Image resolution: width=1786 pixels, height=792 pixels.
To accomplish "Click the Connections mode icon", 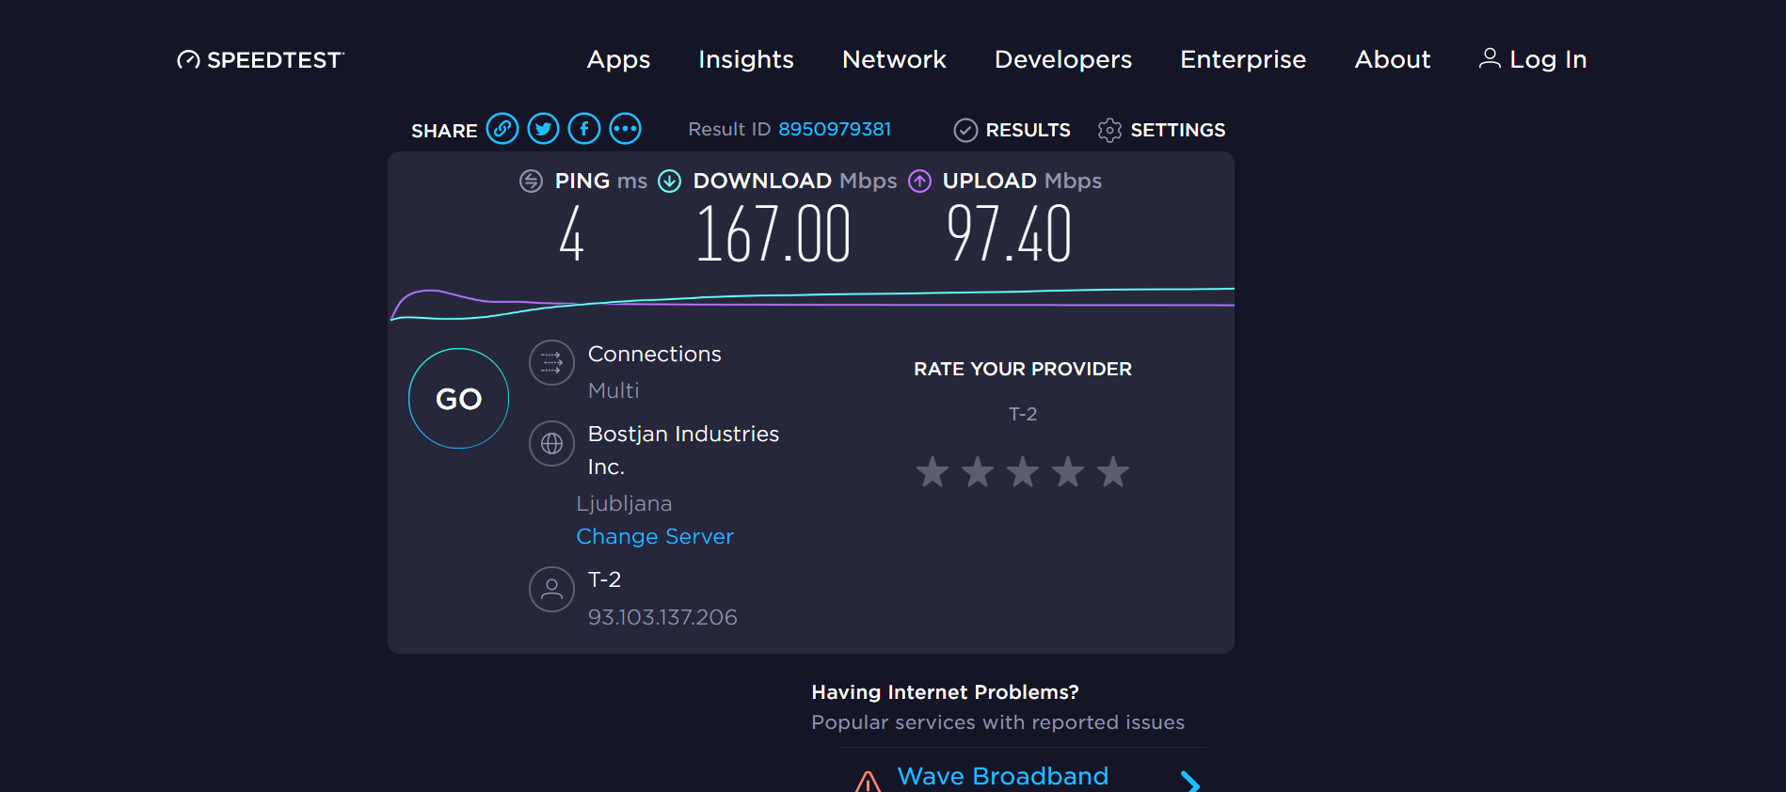I will pyautogui.click(x=551, y=363).
